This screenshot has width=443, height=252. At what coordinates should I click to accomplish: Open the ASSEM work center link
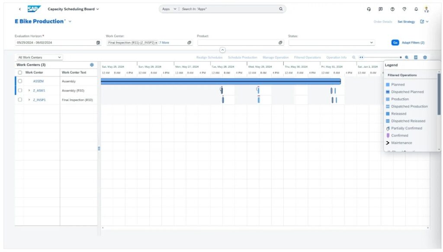pos(39,81)
